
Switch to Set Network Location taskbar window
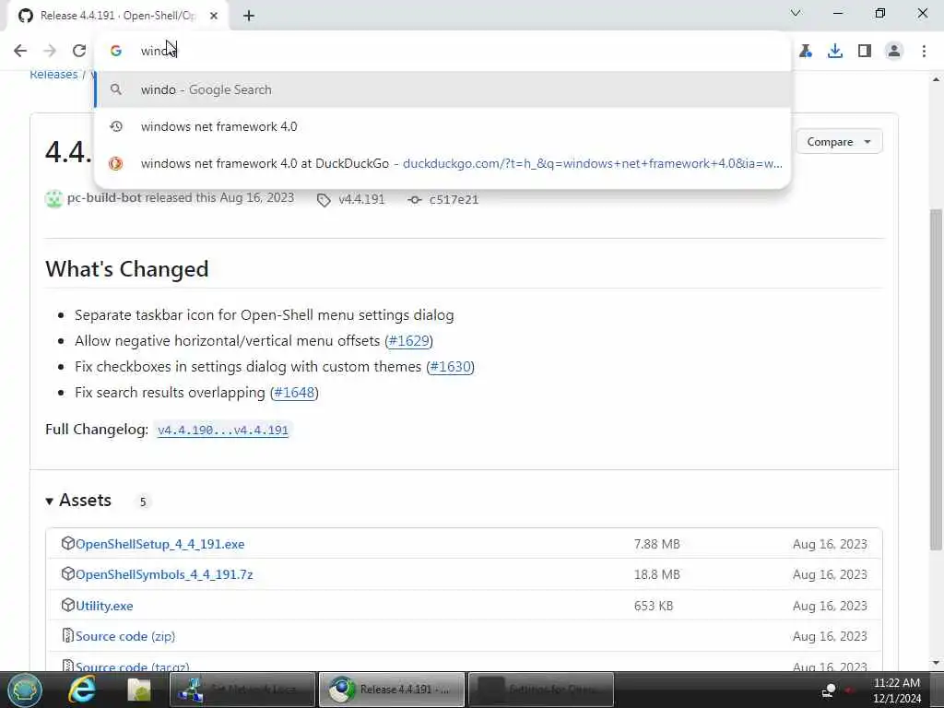[x=242, y=690]
